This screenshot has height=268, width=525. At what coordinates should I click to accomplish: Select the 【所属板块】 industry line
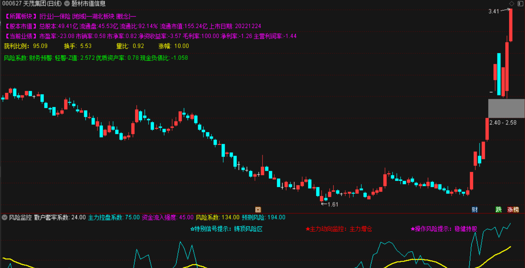[70, 16]
